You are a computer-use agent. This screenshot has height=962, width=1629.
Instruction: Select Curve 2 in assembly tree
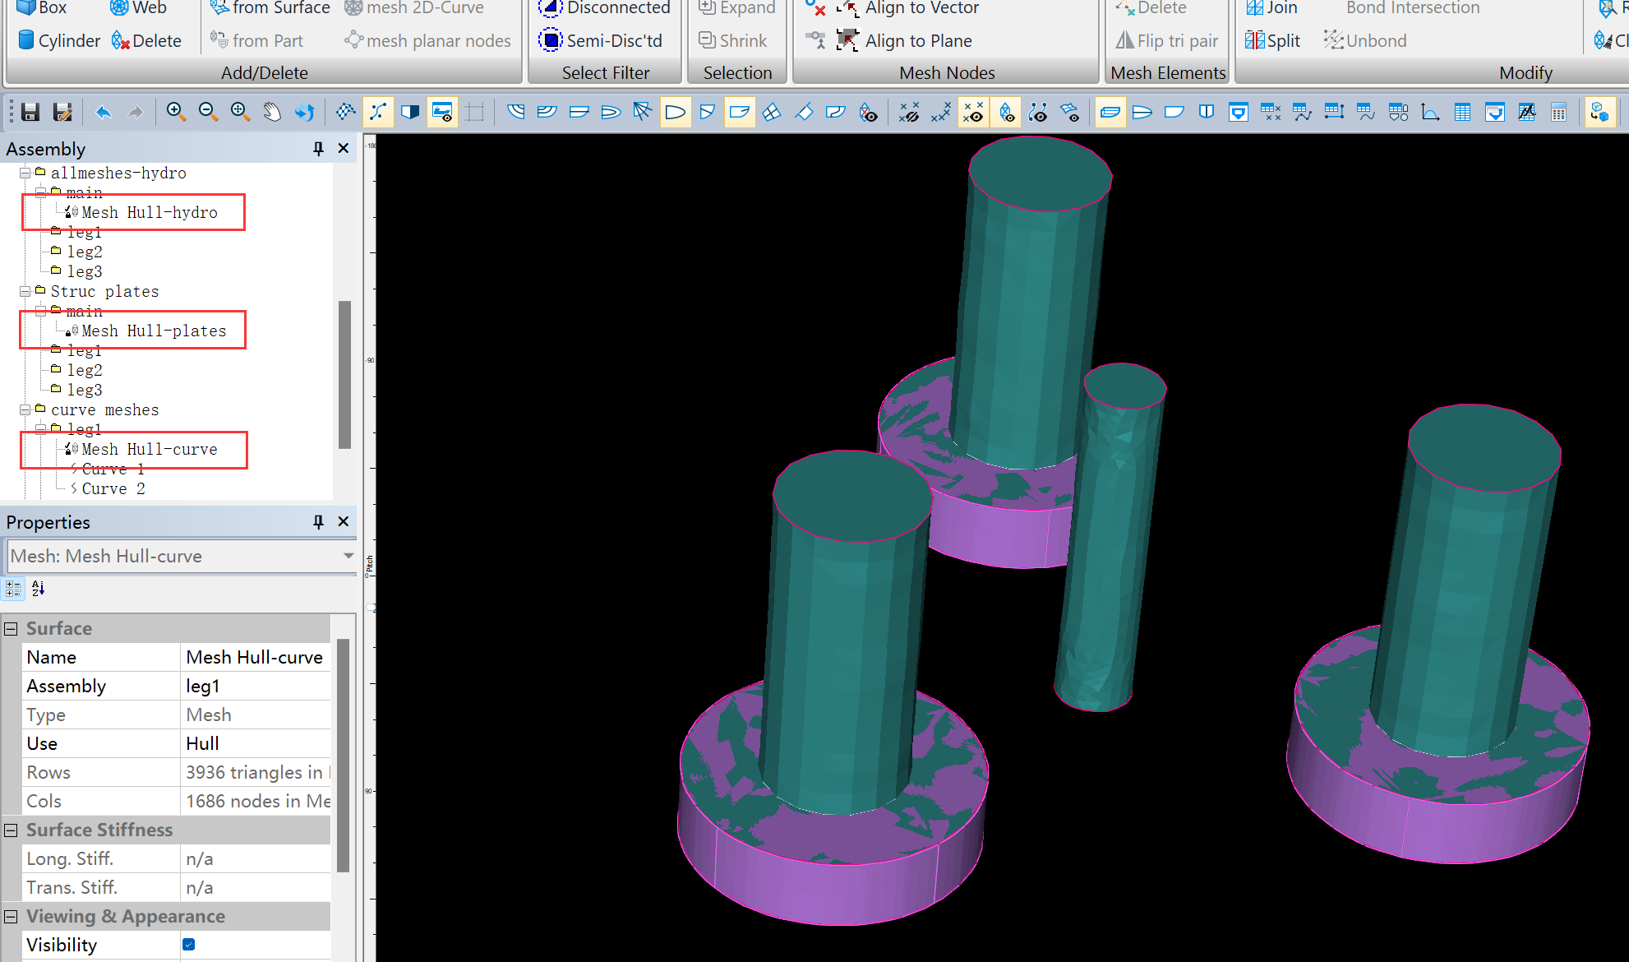click(x=113, y=488)
